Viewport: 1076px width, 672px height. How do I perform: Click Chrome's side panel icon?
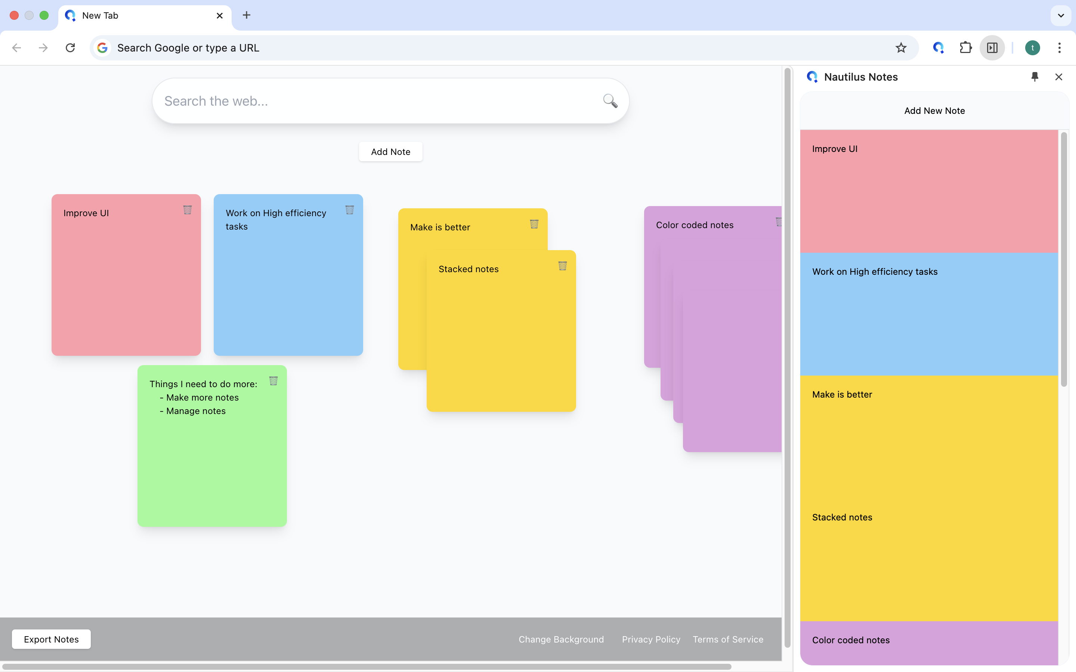[x=992, y=47]
